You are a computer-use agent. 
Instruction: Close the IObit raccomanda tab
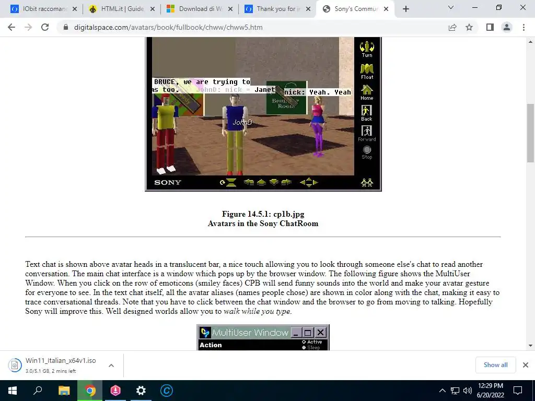point(75,9)
